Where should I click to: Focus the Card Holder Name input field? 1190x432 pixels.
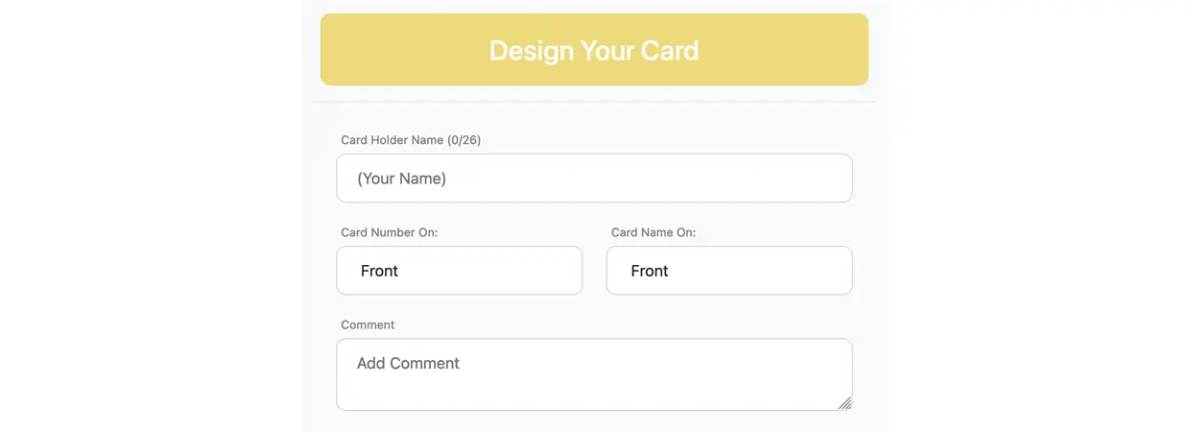coord(594,179)
